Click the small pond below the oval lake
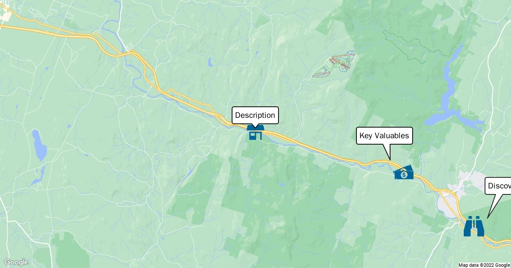The height and width of the screenshot is (268, 511). (x=38, y=175)
